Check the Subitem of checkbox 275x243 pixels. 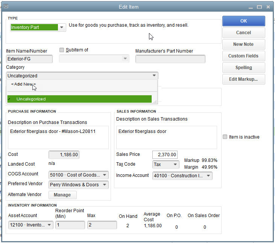pos(62,50)
